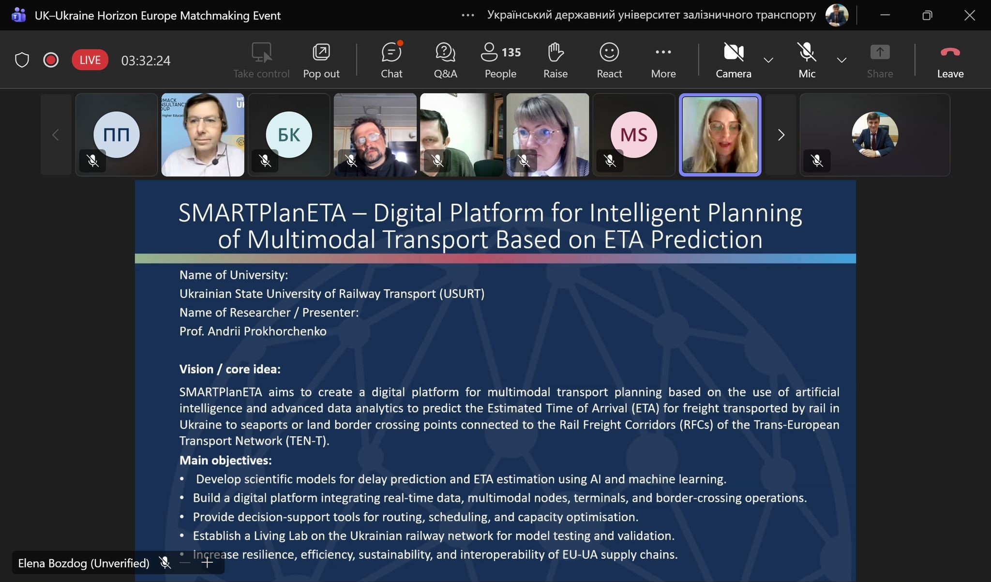Show next participants with right chevron
The height and width of the screenshot is (582, 991).
pyautogui.click(x=781, y=135)
